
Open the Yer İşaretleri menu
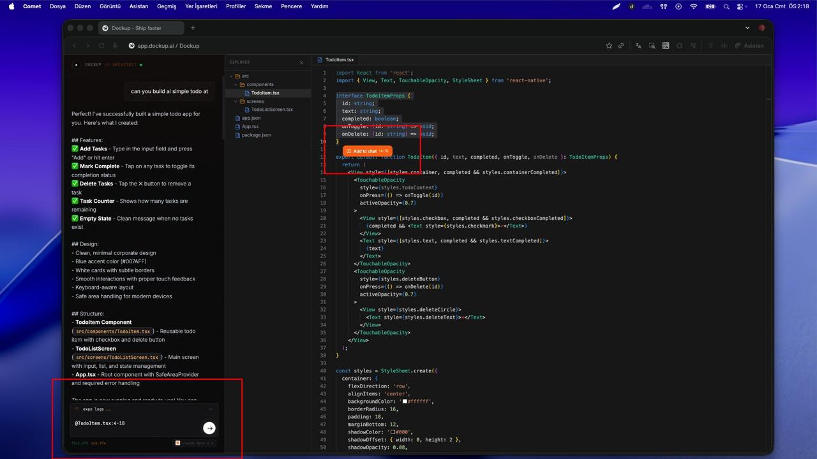click(x=201, y=6)
